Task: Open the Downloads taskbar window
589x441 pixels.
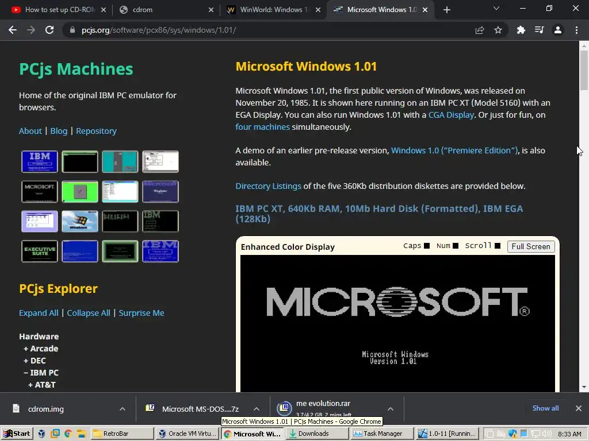Action: (317, 434)
